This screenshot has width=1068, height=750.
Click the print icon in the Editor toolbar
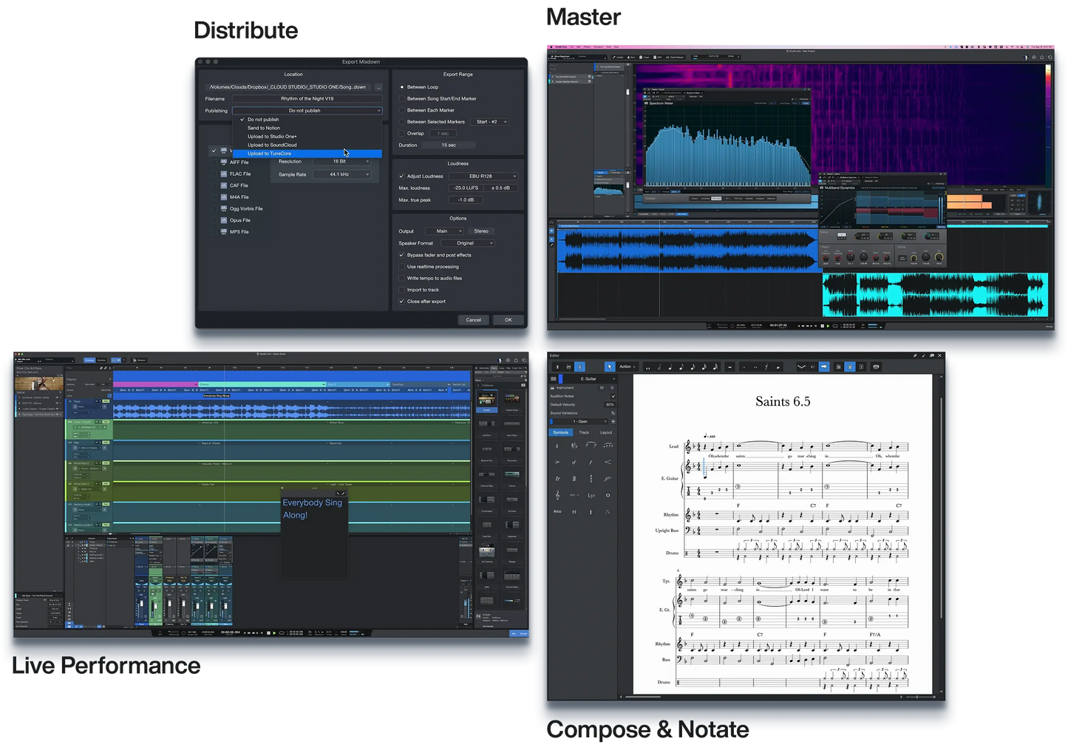[x=876, y=367]
